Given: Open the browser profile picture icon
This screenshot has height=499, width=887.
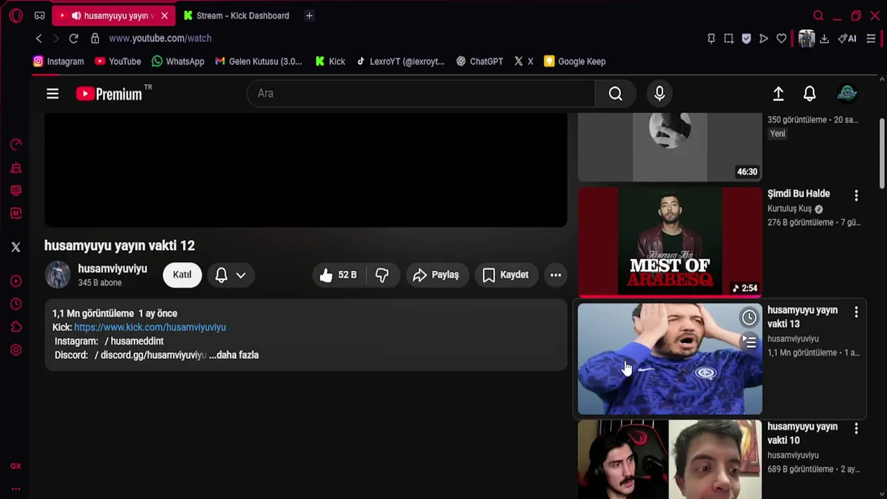Looking at the screenshot, I should click(807, 39).
